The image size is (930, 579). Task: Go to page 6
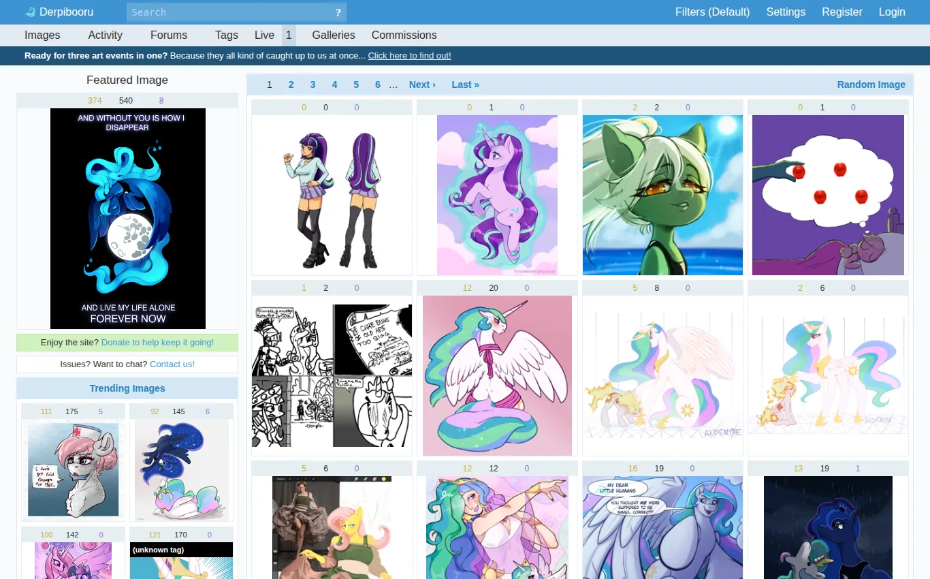click(x=378, y=84)
